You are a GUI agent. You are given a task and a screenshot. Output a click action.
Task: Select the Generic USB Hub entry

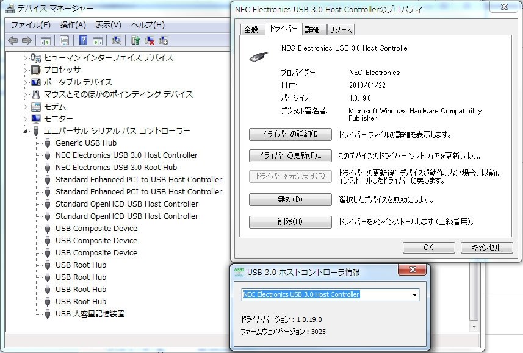point(86,143)
